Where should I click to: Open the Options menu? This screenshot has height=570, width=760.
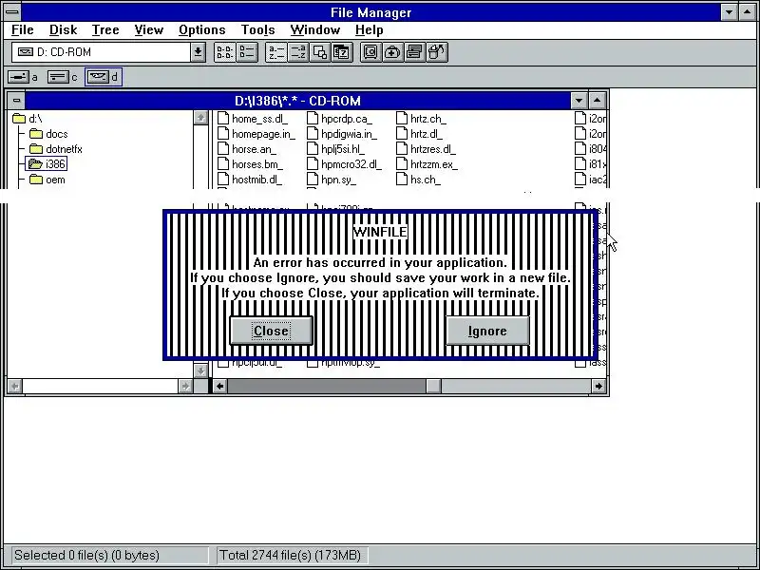tap(201, 30)
